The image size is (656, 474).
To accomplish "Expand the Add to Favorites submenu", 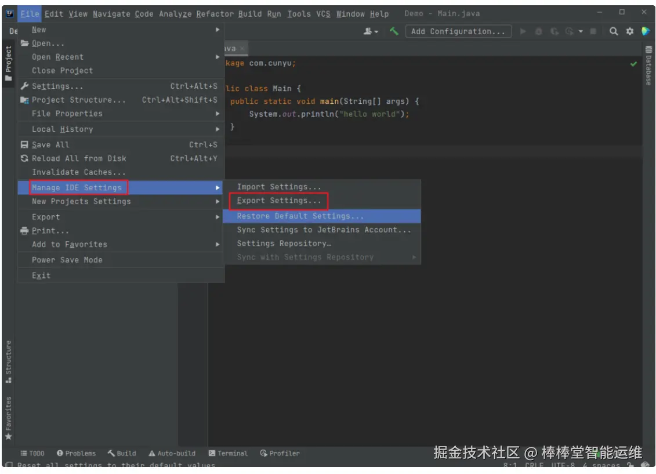I will pos(218,244).
